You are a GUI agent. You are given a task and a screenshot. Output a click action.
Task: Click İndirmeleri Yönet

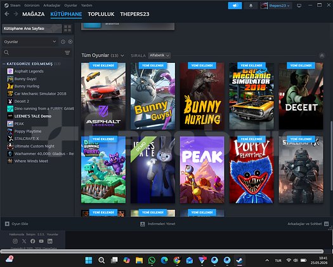[158, 224]
